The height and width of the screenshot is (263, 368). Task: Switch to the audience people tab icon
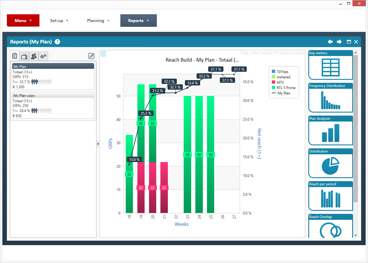point(34,56)
